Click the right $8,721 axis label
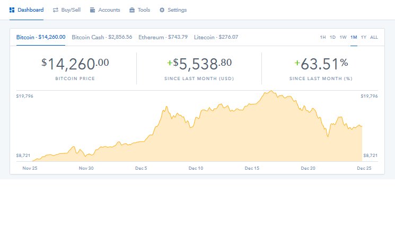The height and width of the screenshot is (245, 395). (x=370, y=155)
